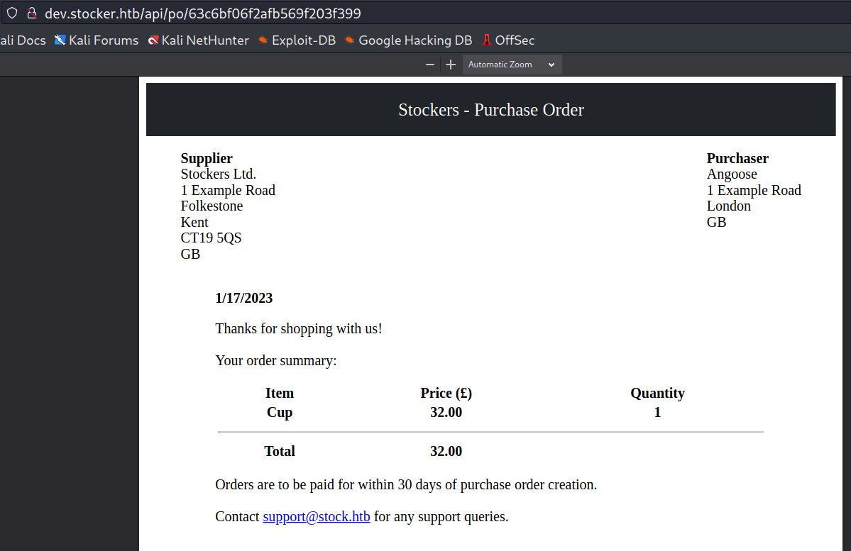851x551 pixels.
Task: Click the Cup item in the order table
Action: click(x=280, y=412)
